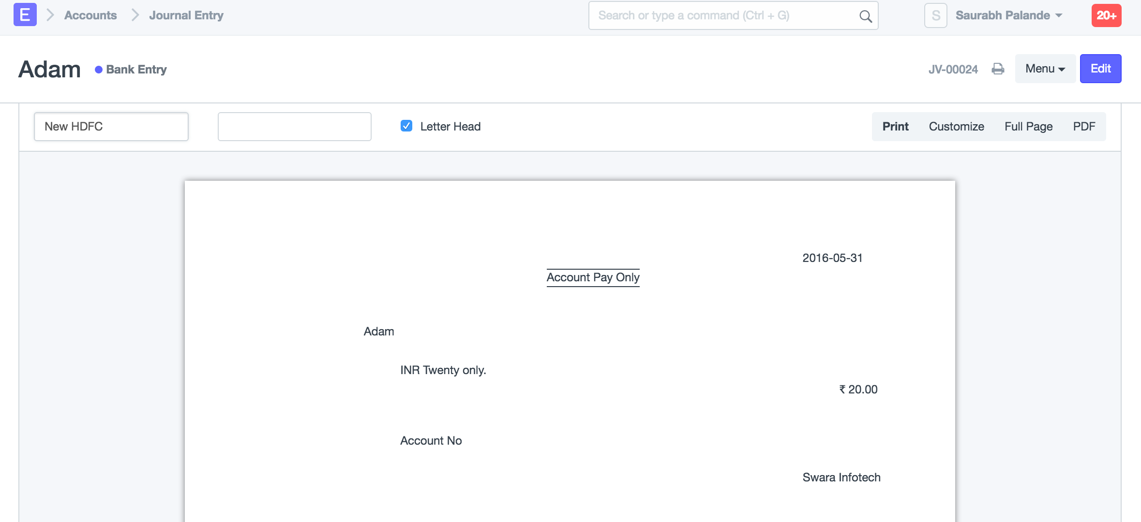Open Full Page view
Screen dimensions: 1141x522
(x=1028, y=127)
